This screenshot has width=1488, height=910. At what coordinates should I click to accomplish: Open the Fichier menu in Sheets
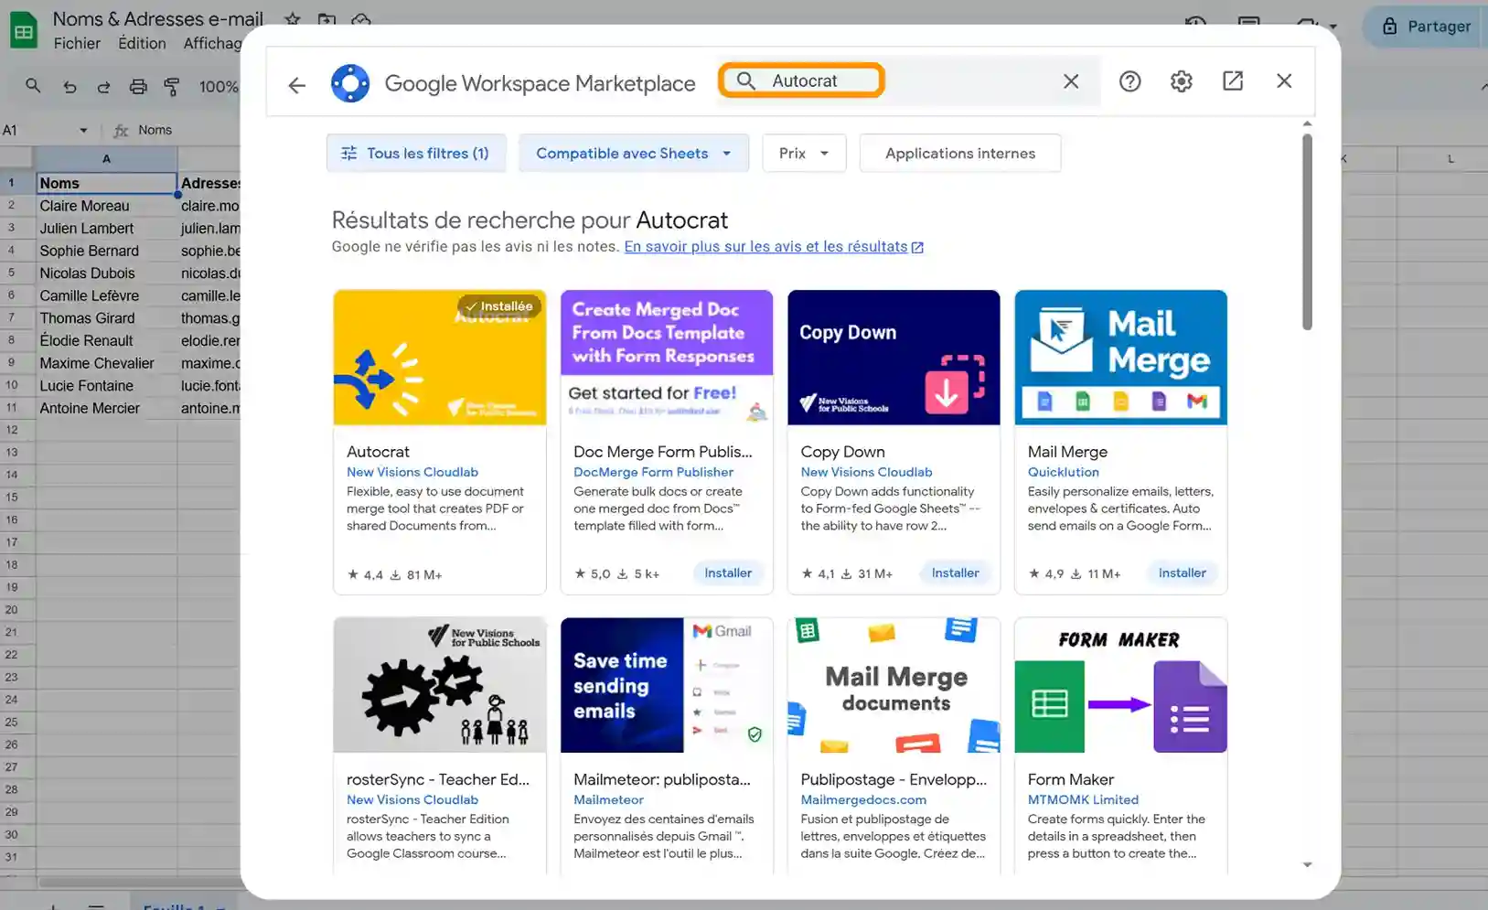(x=77, y=43)
